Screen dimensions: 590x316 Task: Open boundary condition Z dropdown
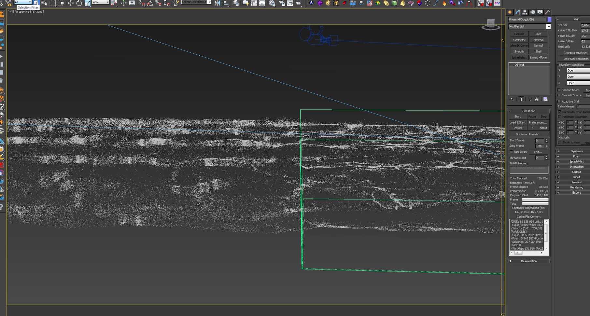tap(578, 83)
